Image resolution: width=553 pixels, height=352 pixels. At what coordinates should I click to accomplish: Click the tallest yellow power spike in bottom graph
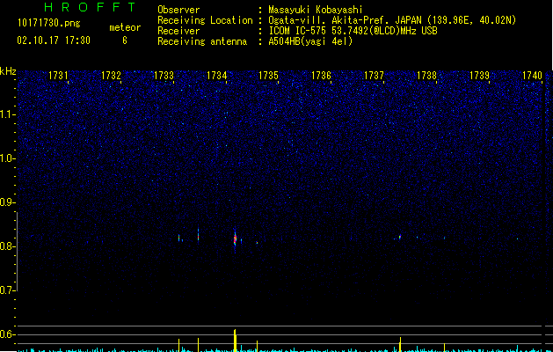235,341
